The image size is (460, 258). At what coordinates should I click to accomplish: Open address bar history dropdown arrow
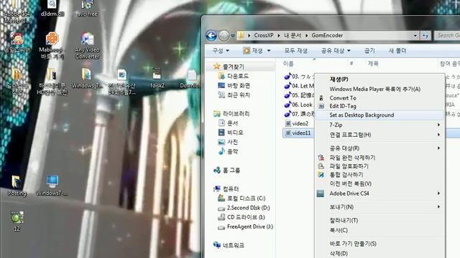pos(415,36)
